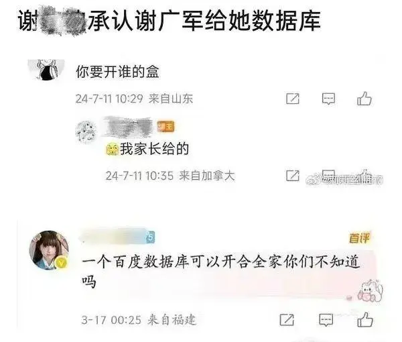402x342 pixels.
Task: Open the round avatar of 加拿大 replier
Action: tap(86, 133)
